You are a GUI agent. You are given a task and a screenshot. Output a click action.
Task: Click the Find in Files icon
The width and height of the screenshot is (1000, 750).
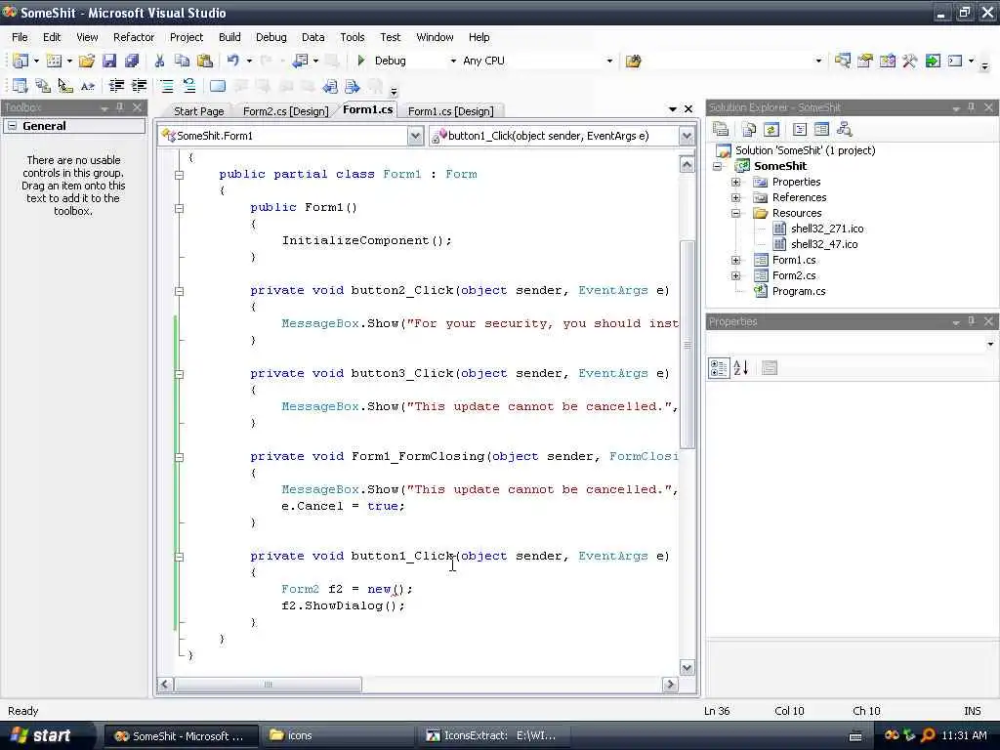click(x=633, y=61)
